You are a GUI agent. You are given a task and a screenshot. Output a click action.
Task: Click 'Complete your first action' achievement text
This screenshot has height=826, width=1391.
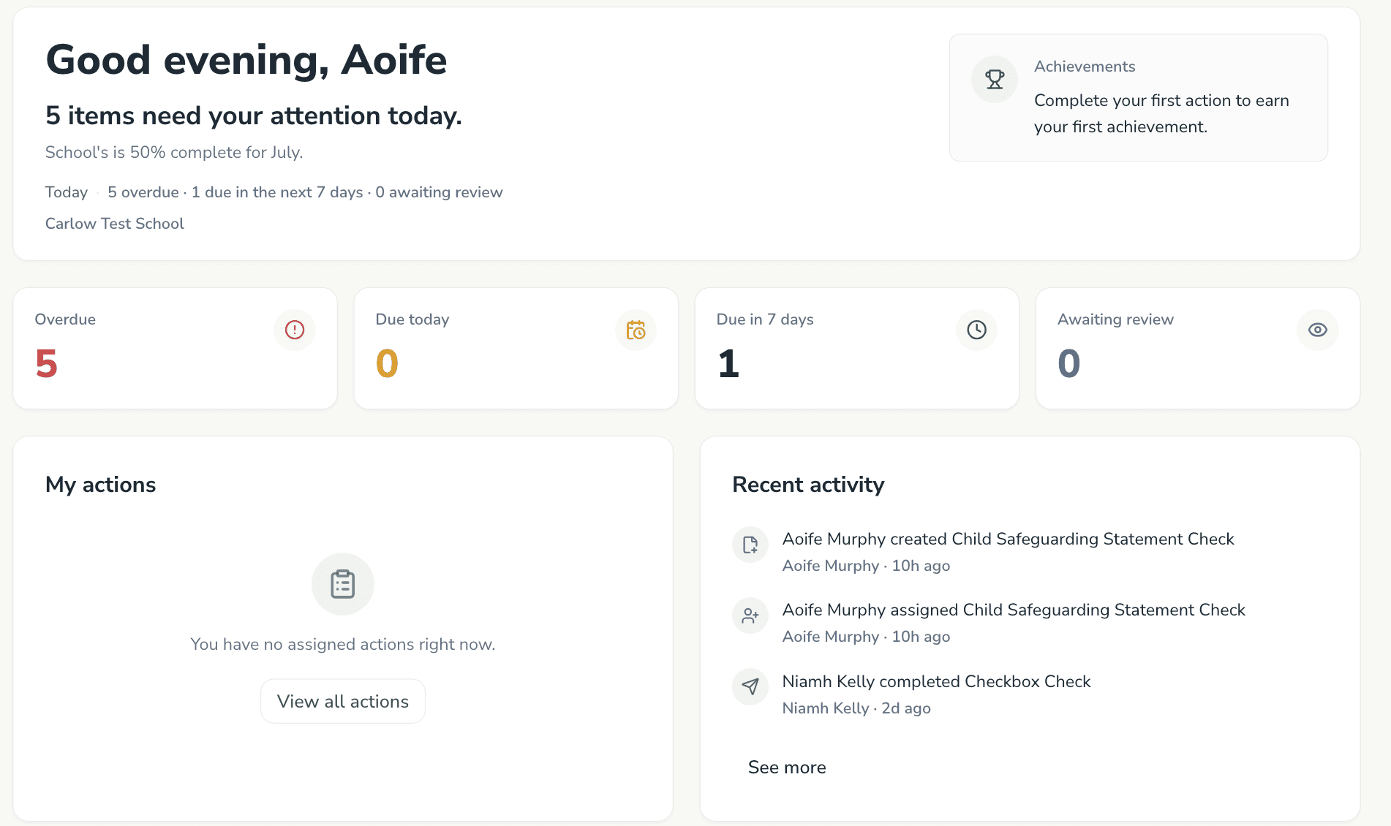(x=1161, y=113)
